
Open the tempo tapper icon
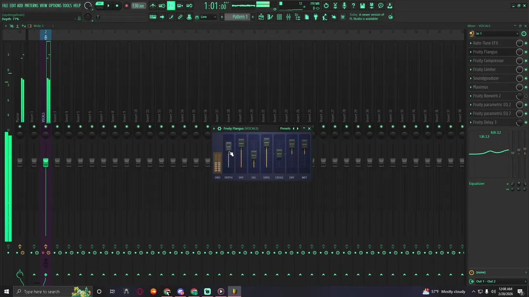[324, 17]
